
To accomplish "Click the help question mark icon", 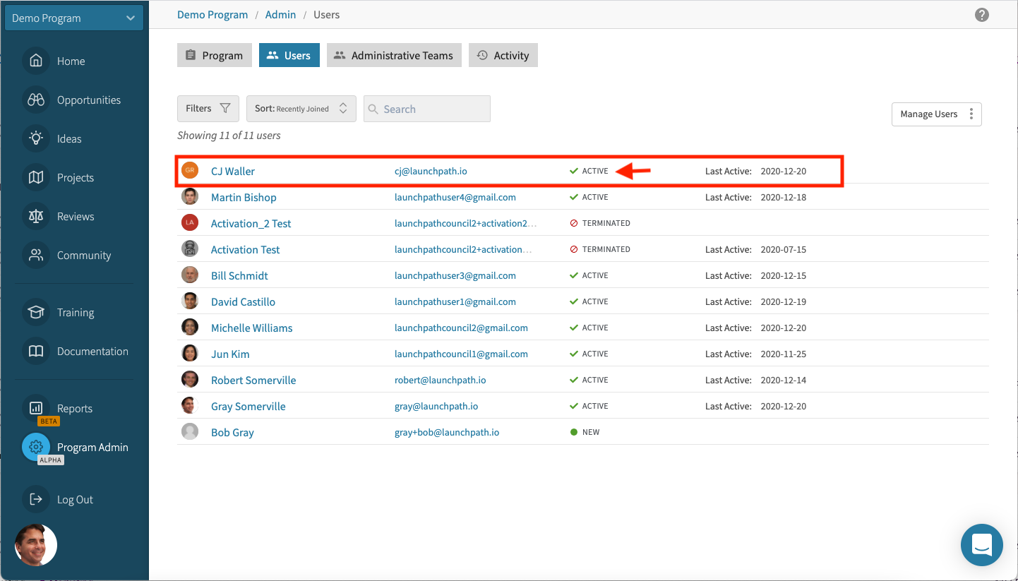I will click(x=981, y=15).
